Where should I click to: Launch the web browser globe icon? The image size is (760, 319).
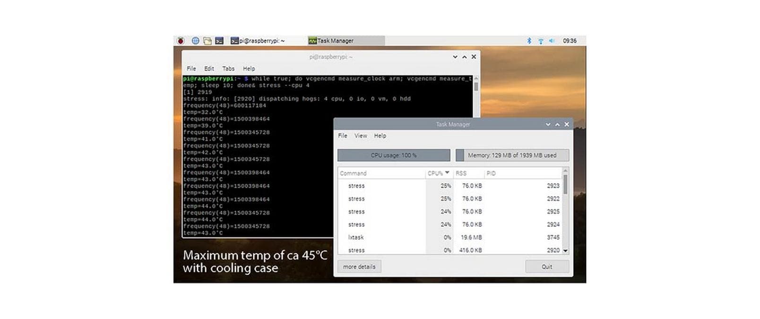[x=195, y=41]
